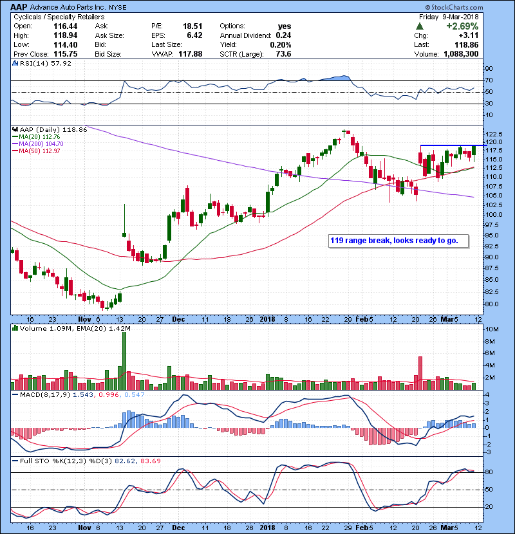The image size is (515, 534).
Task: Click the Open value 116.44
Action: coord(66,26)
